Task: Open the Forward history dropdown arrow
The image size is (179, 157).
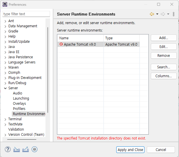Action: pos(168,14)
